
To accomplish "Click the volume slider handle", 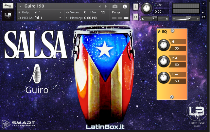I will (x=188, y=19).
